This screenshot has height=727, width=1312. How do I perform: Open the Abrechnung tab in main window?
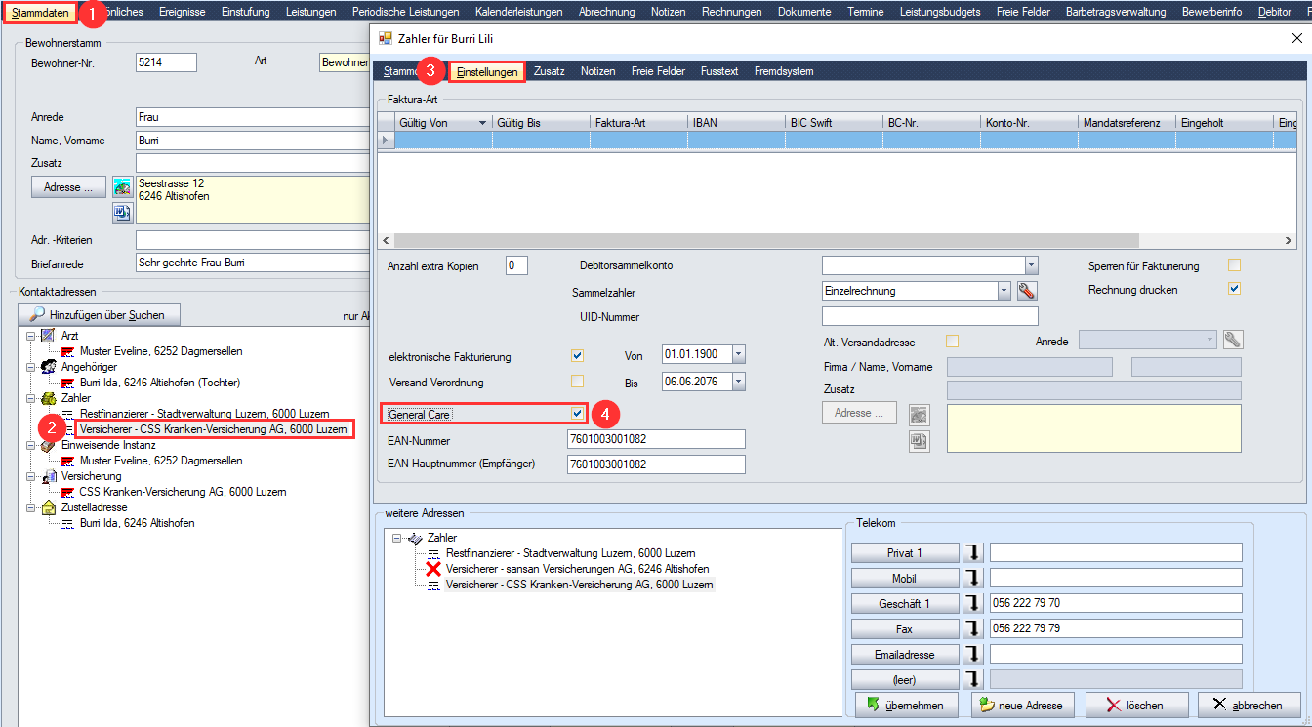point(606,12)
